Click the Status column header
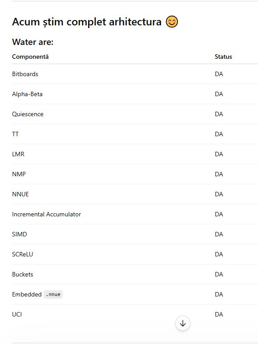 point(223,57)
